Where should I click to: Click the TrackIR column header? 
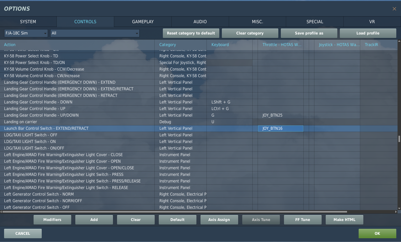coord(379,45)
